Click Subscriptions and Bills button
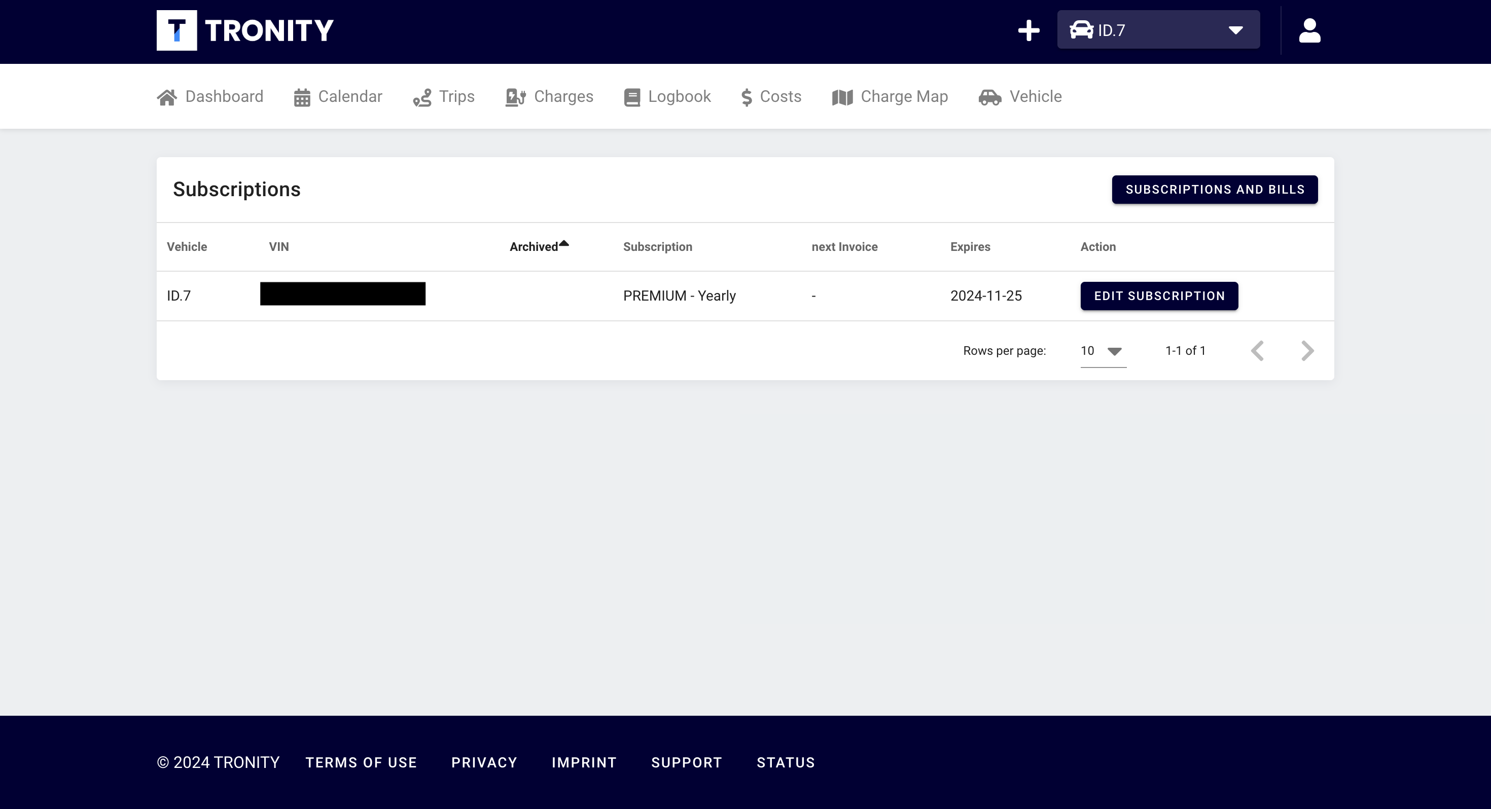 point(1214,189)
